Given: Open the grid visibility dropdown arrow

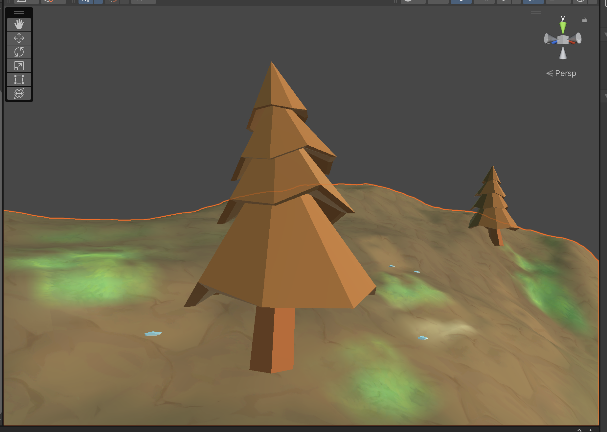Looking at the screenshot, I should [x=98, y=1].
